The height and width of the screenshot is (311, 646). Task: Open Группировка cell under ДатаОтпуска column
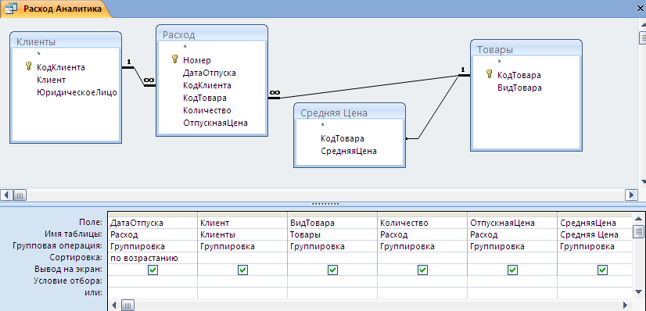click(x=153, y=246)
